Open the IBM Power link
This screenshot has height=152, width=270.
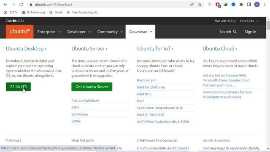(x=80, y=114)
